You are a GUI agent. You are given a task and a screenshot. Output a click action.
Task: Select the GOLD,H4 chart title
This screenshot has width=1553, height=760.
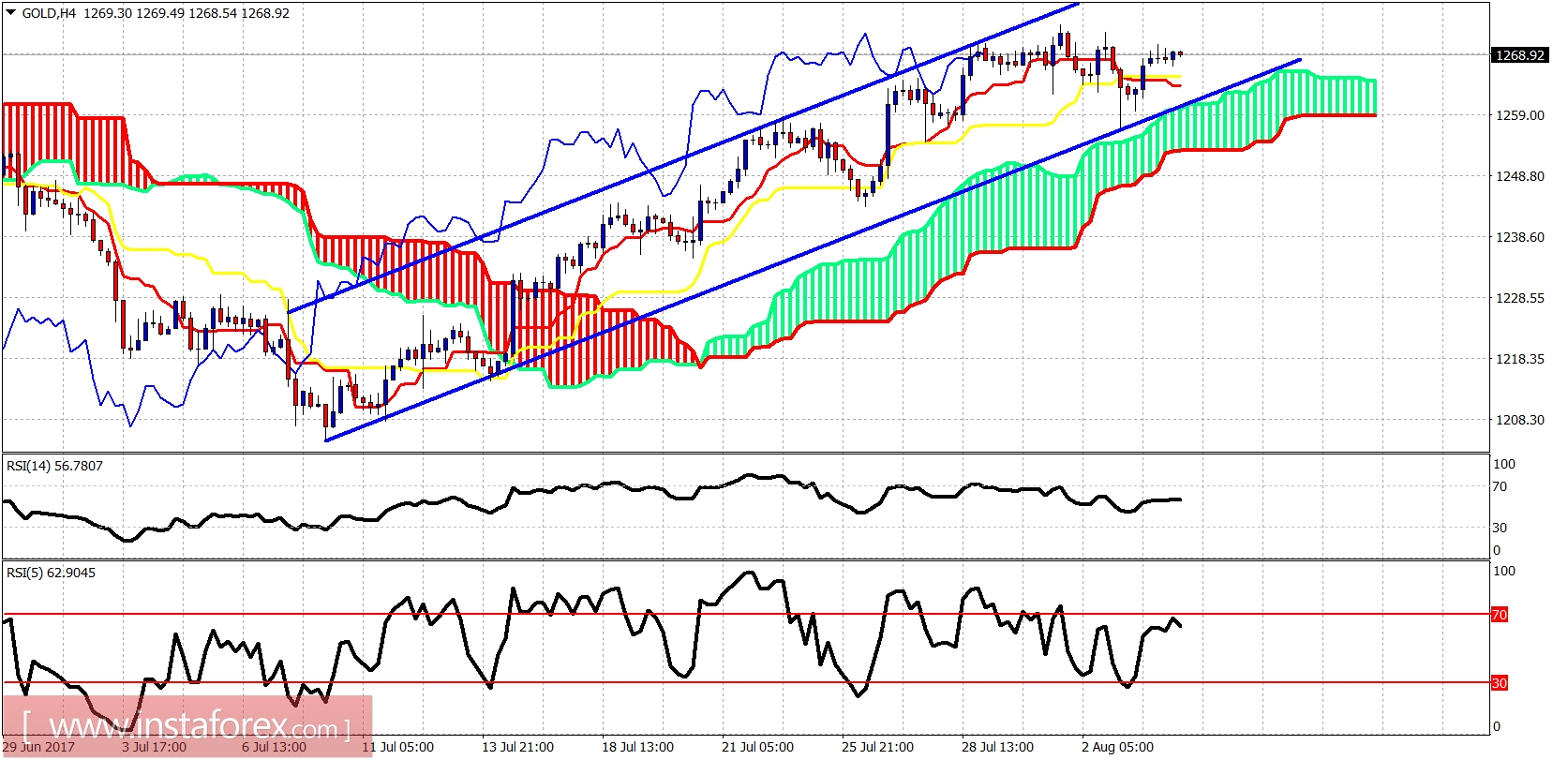(49, 13)
